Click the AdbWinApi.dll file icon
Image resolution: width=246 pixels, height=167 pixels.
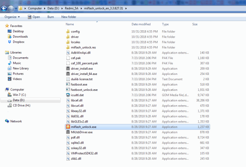click(x=68, y=53)
